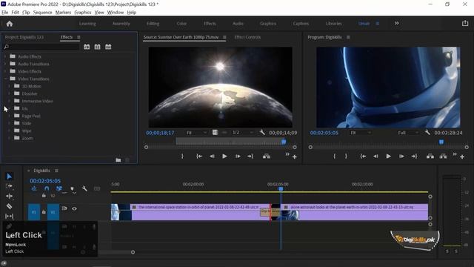Click timeline playhead timecode 00:02:05:05

(x=45, y=181)
